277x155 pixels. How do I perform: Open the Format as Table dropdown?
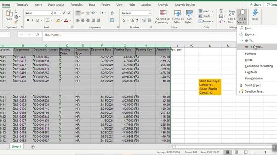point(177,17)
